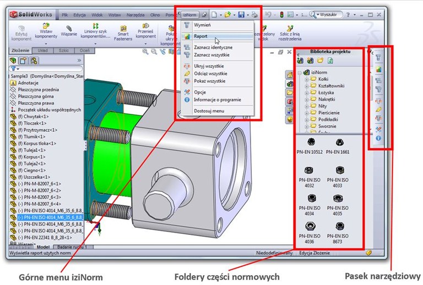Expand the feature tree panel with chevrons

click(x=79, y=61)
